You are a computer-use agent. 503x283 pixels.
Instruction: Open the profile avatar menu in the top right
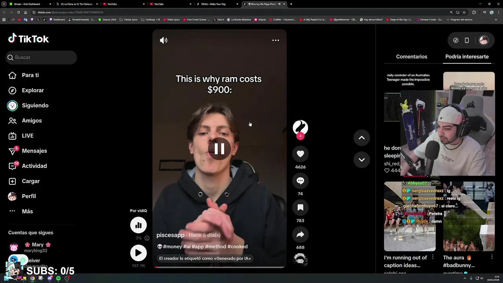[x=484, y=40]
